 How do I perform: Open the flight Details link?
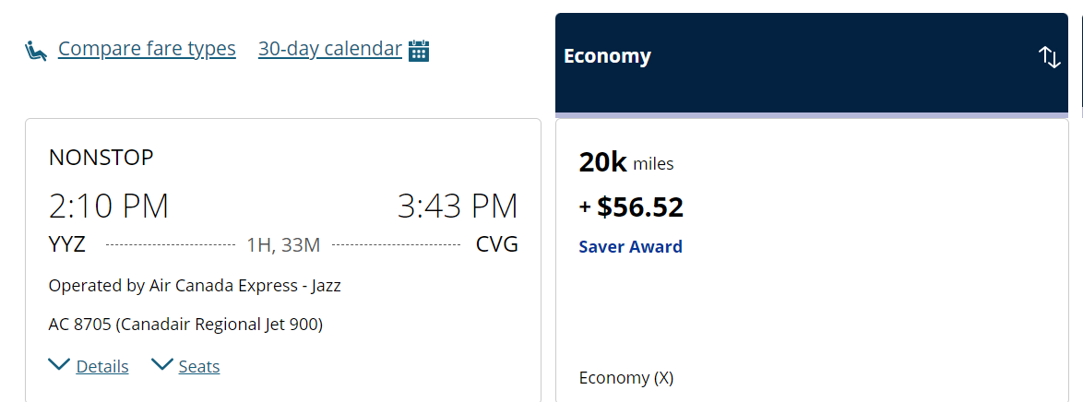pos(102,367)
